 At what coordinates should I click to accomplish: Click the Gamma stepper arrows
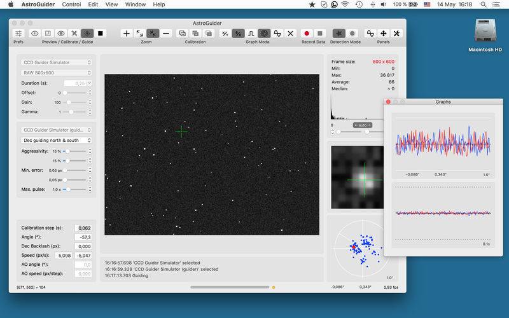click(90, 112)
